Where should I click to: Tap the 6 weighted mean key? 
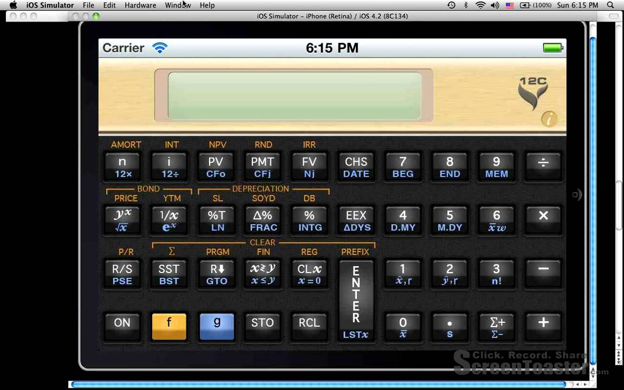tap(496, 220)
